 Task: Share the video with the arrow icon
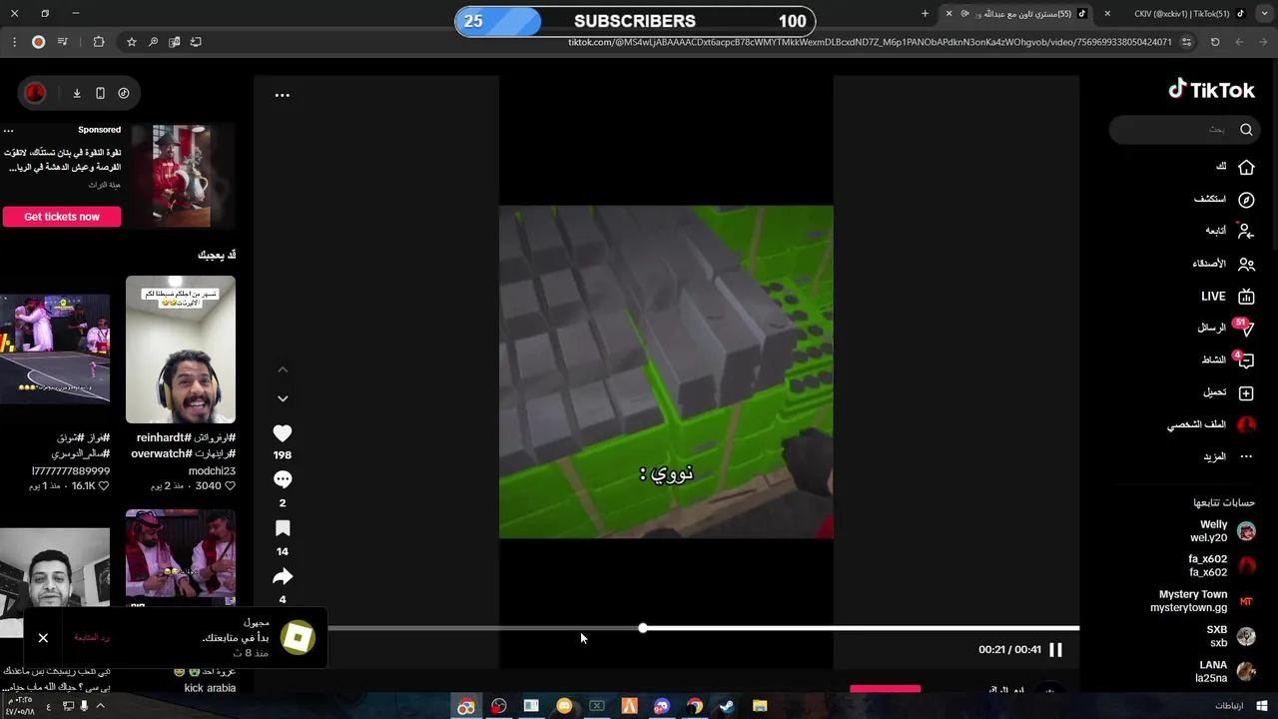click(283, 576)
